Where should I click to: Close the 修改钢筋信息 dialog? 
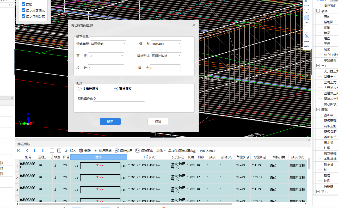(x=194, y=25)
